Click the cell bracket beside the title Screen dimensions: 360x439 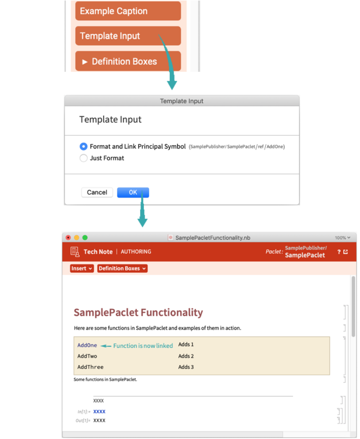click(345, 312)
